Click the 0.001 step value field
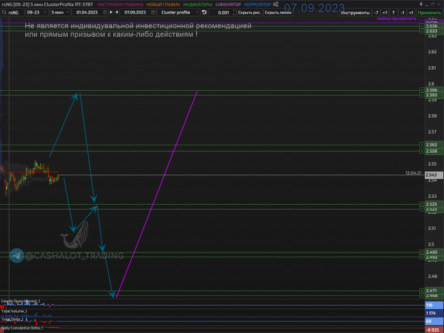The height and width of the screenshot is (333, 444). (223, 12)
